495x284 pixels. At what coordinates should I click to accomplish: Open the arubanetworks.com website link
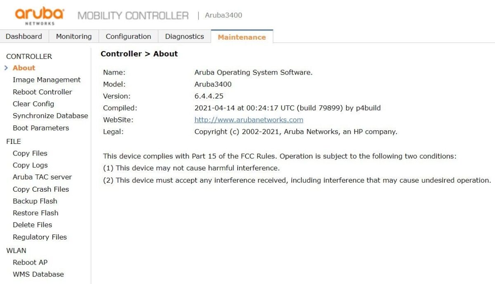[249, 120]
